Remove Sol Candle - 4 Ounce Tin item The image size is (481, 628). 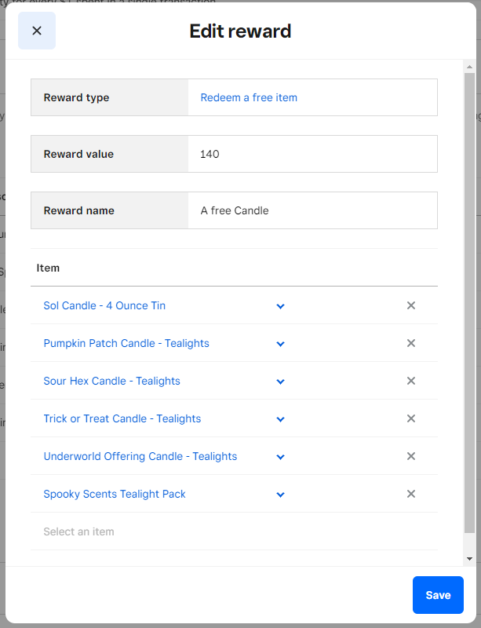coord(410,305)
